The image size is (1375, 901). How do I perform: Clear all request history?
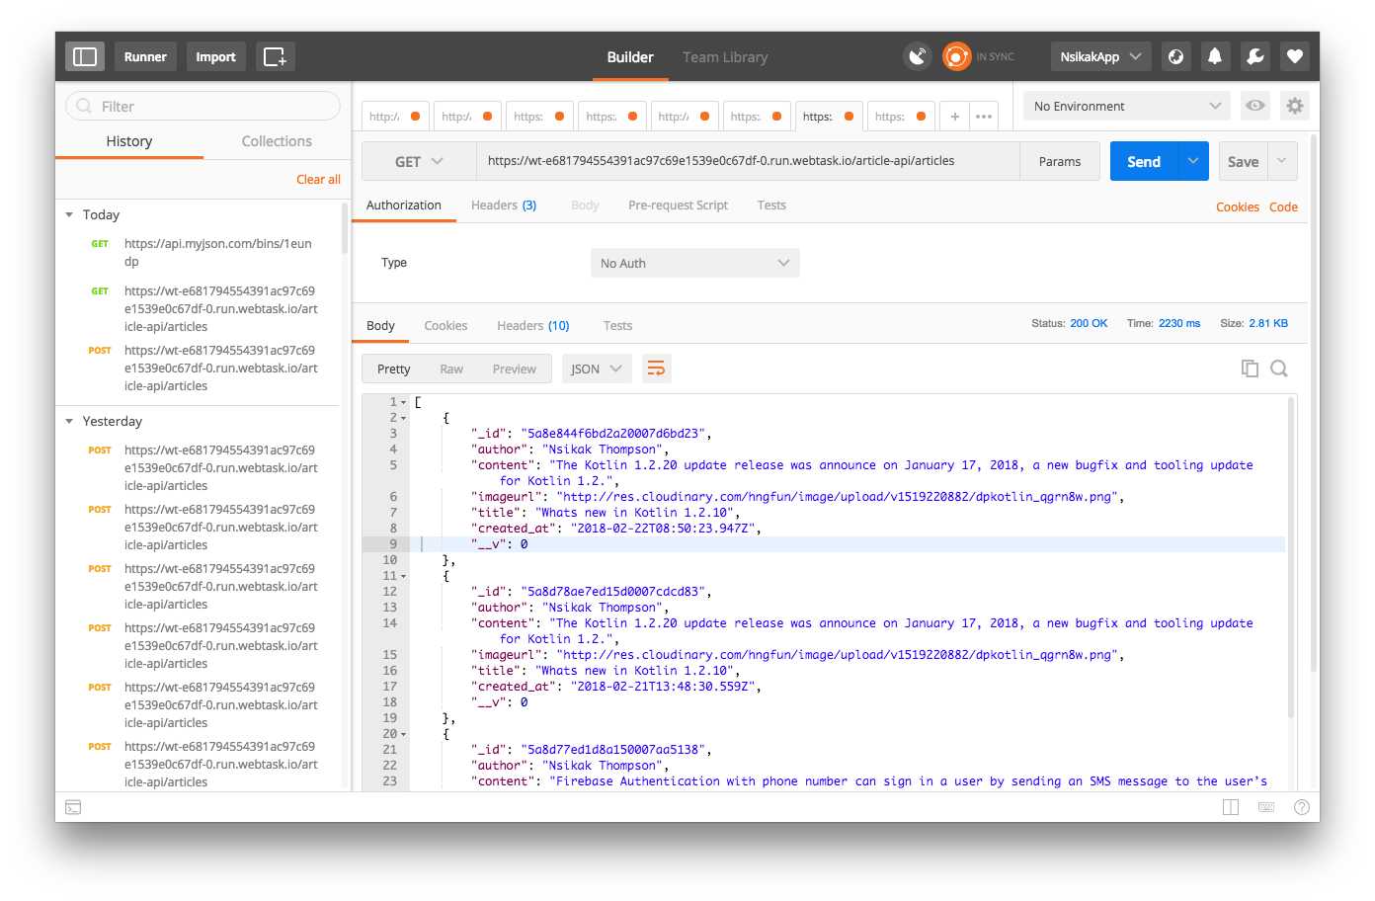pyautogui.click(x=318, y=179)
